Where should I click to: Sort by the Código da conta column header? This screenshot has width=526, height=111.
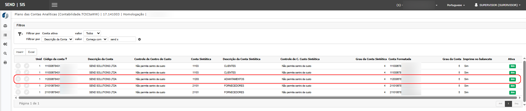(x=54, y=59)
